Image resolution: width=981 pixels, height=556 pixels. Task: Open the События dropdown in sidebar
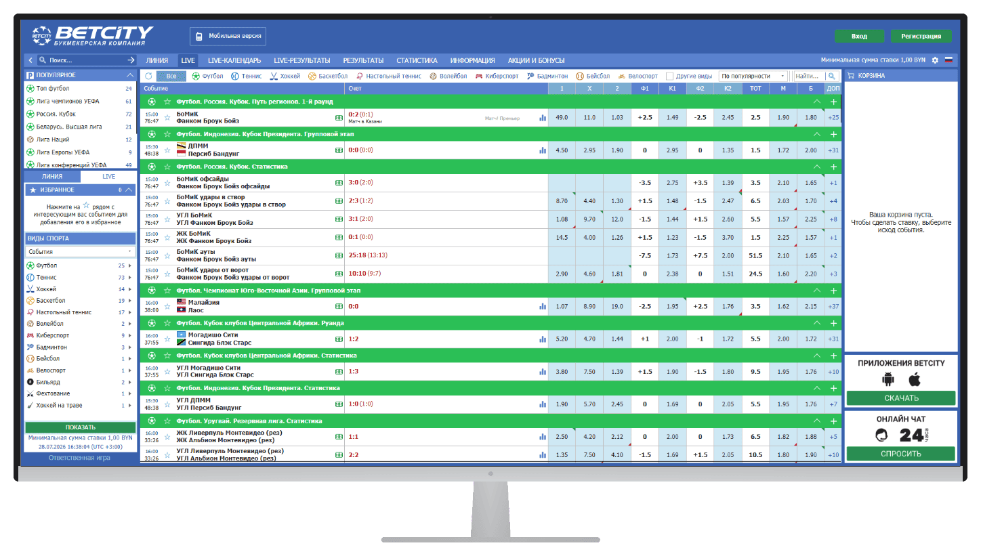click(80, 251)
